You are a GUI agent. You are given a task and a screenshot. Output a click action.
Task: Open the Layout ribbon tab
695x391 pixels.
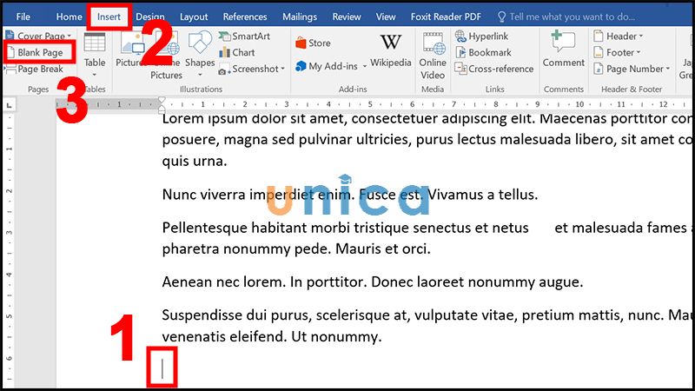coord(194,17)
